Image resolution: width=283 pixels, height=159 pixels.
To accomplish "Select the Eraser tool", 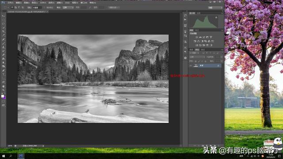I will coord(3,55).
